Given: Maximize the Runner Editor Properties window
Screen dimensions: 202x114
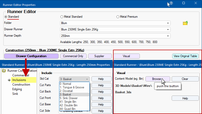Looking at the screenshot, I should 183,3.
